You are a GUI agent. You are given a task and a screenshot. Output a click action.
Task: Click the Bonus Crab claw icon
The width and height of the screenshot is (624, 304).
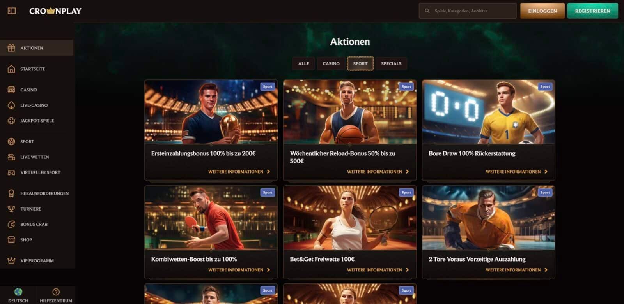pos(11,224)
